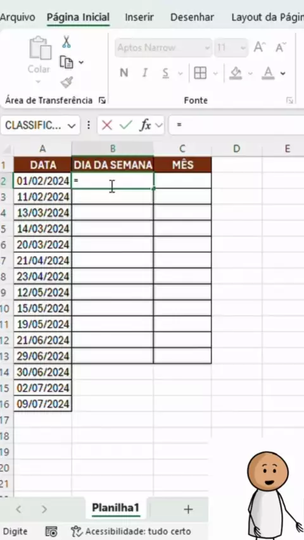Open the Inserir ribbon tab

point(139,17)
